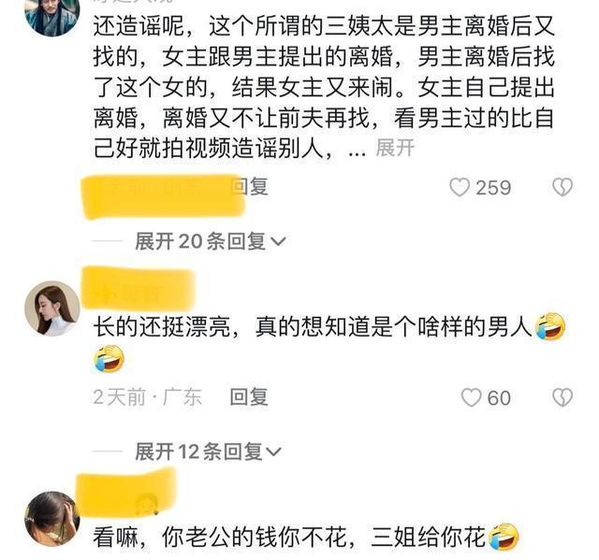Expand 展开12条回复 replies

tap(208, 452)
